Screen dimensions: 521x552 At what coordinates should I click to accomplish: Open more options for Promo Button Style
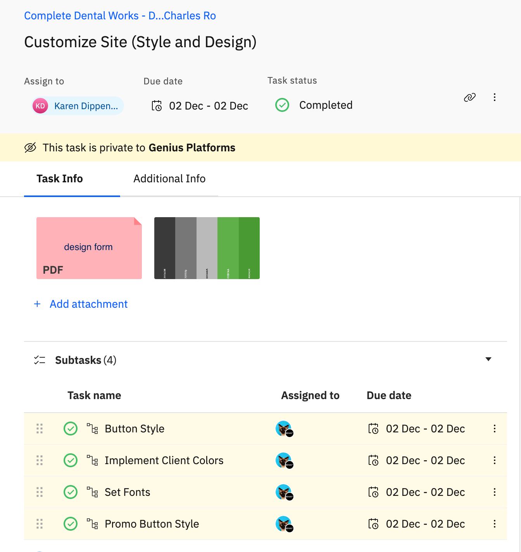click(x=494, y=524)
